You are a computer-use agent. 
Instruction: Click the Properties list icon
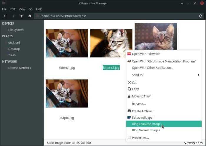(x=129, y=137)
